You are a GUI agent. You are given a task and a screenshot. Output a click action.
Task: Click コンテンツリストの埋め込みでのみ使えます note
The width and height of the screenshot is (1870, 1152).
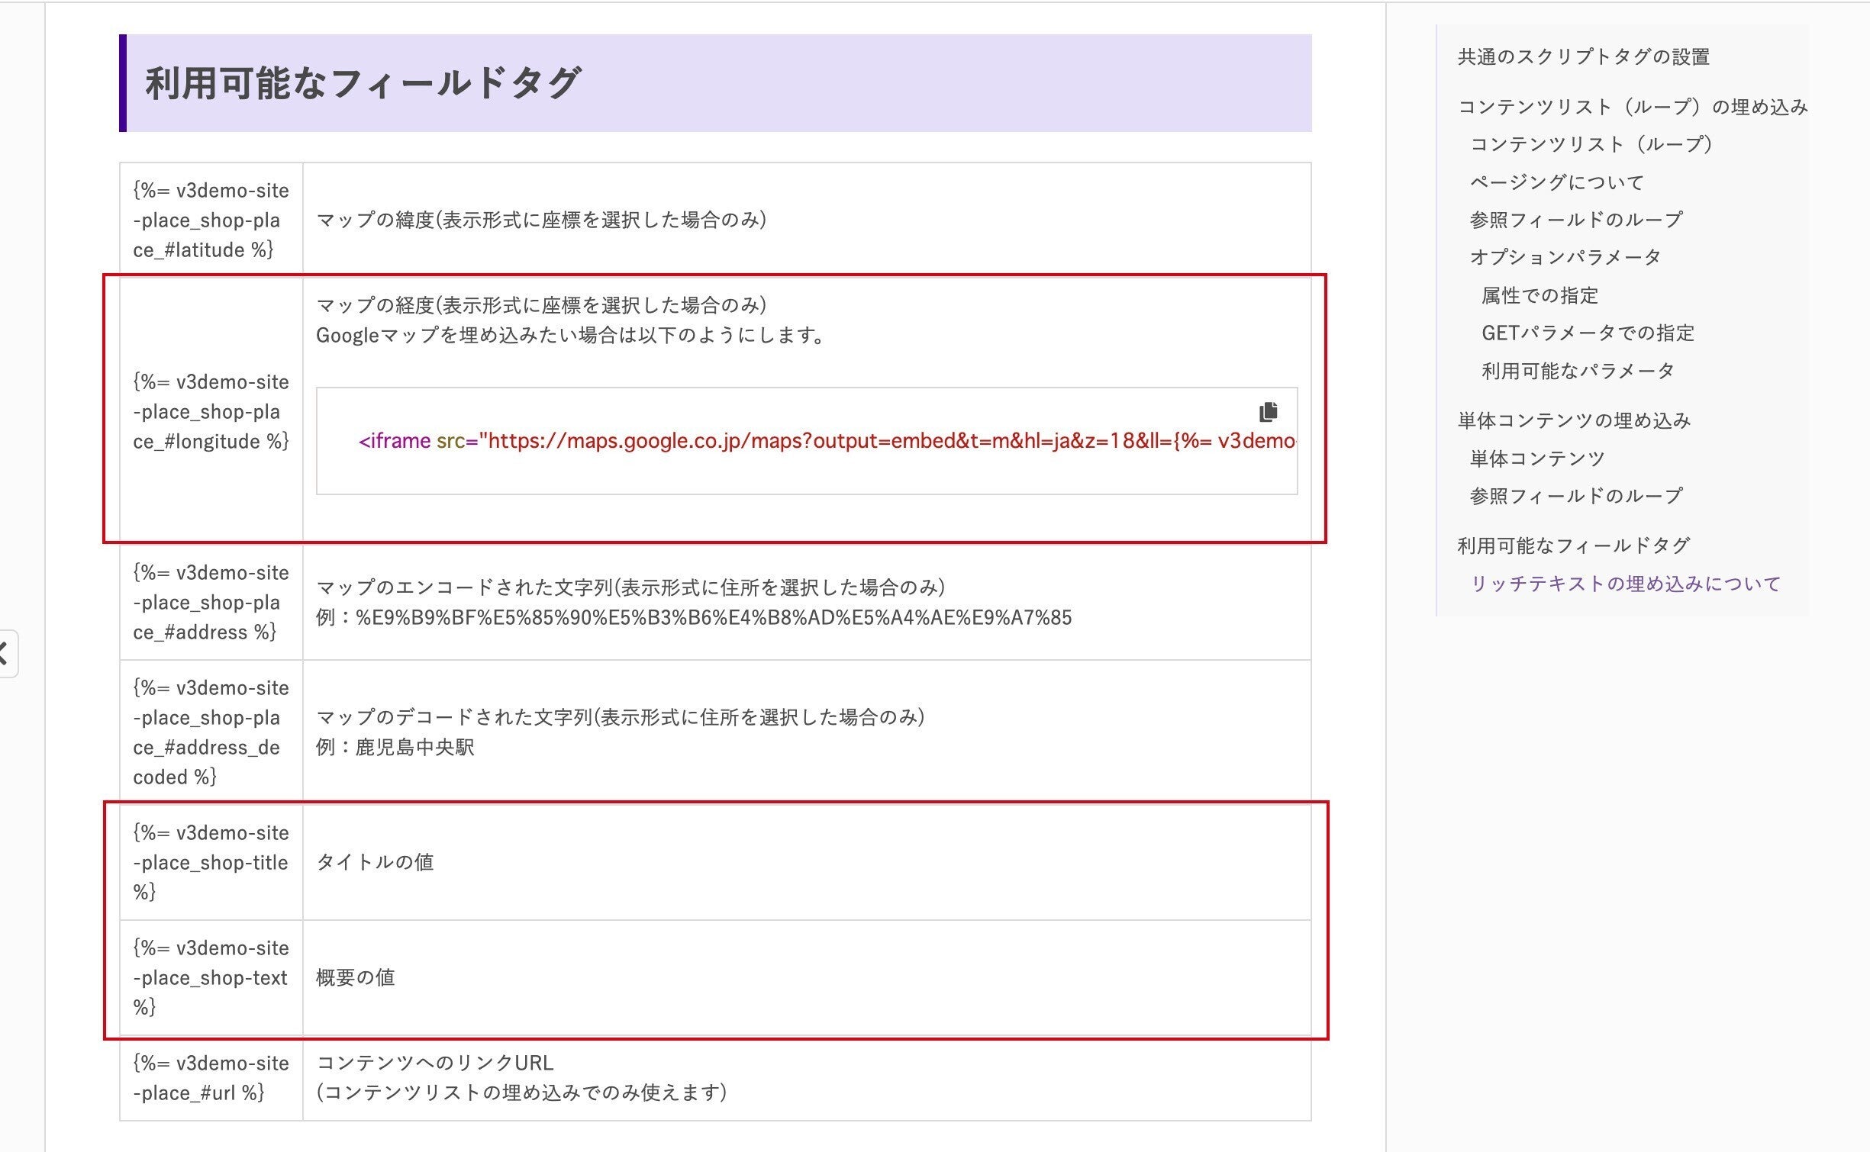[x=521, y=1092]
